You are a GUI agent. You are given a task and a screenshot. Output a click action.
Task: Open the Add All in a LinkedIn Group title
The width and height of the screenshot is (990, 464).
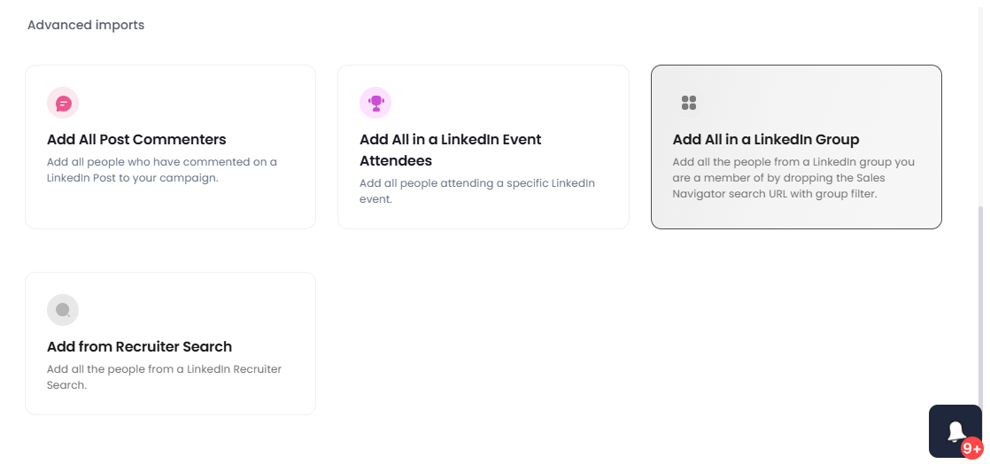766,140
